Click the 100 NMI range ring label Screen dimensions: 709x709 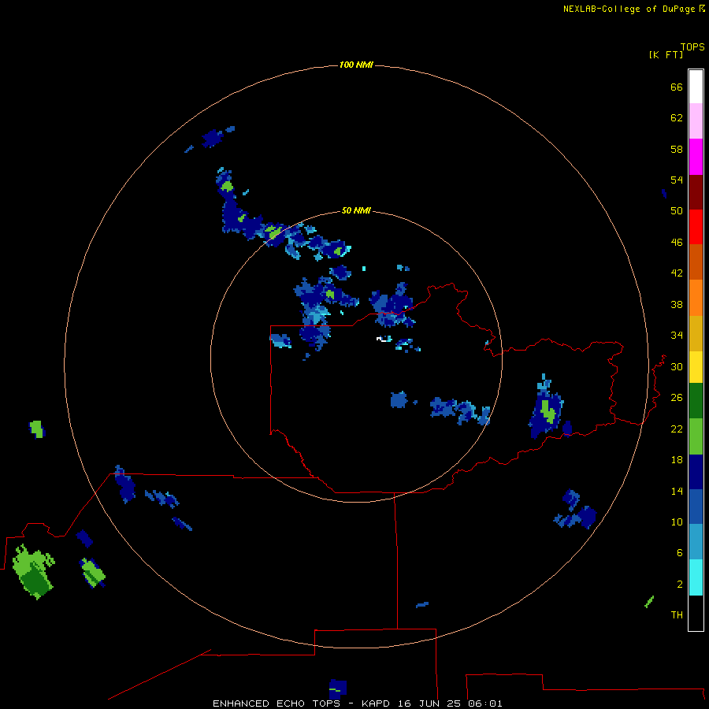356,65
